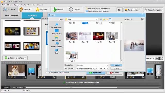Screen dimensions: 165x93
Task: Select the Фото (5) file label
Action: click(72, 23)
